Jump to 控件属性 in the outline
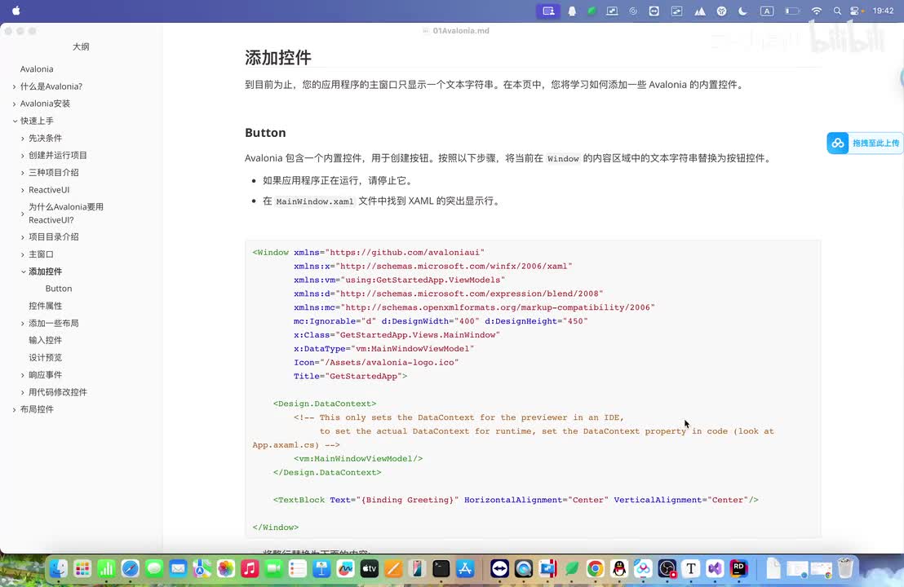The image size is (904, 587). [46, 306]
